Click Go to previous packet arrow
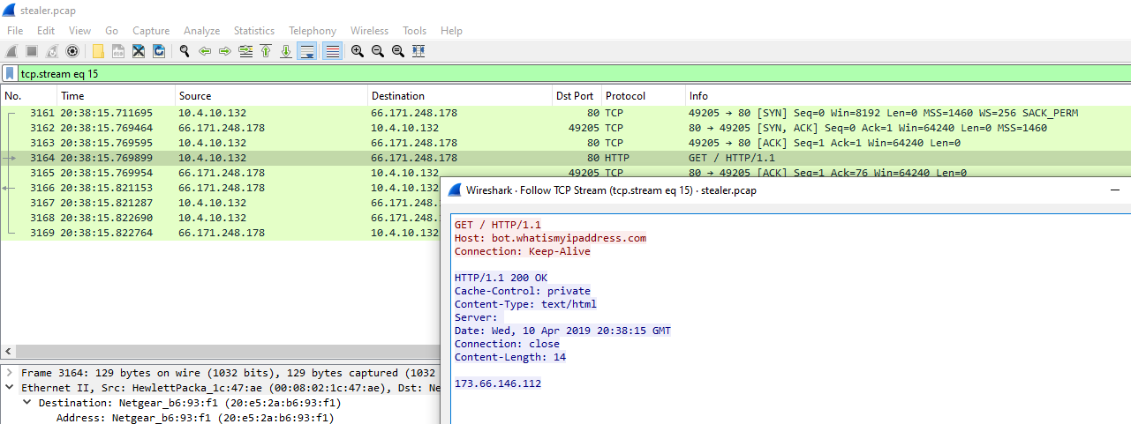1131x424 pixels. click(x=205, y=51)
